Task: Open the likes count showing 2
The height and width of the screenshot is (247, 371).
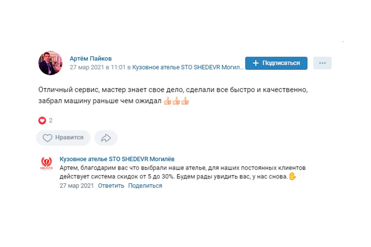Action: 51,121
